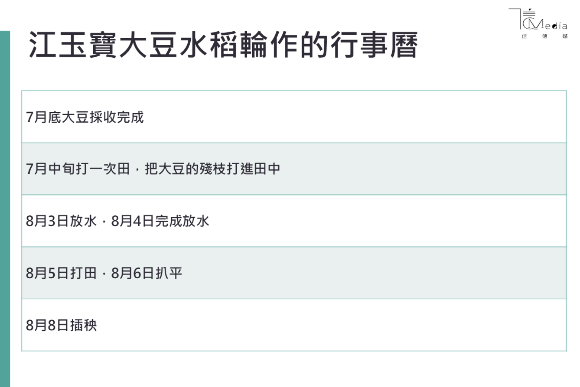The width and height of the screenshot is (580, 387).
Task: Select the name '江玉寶' in the slide title
Action: click(73, 45)
